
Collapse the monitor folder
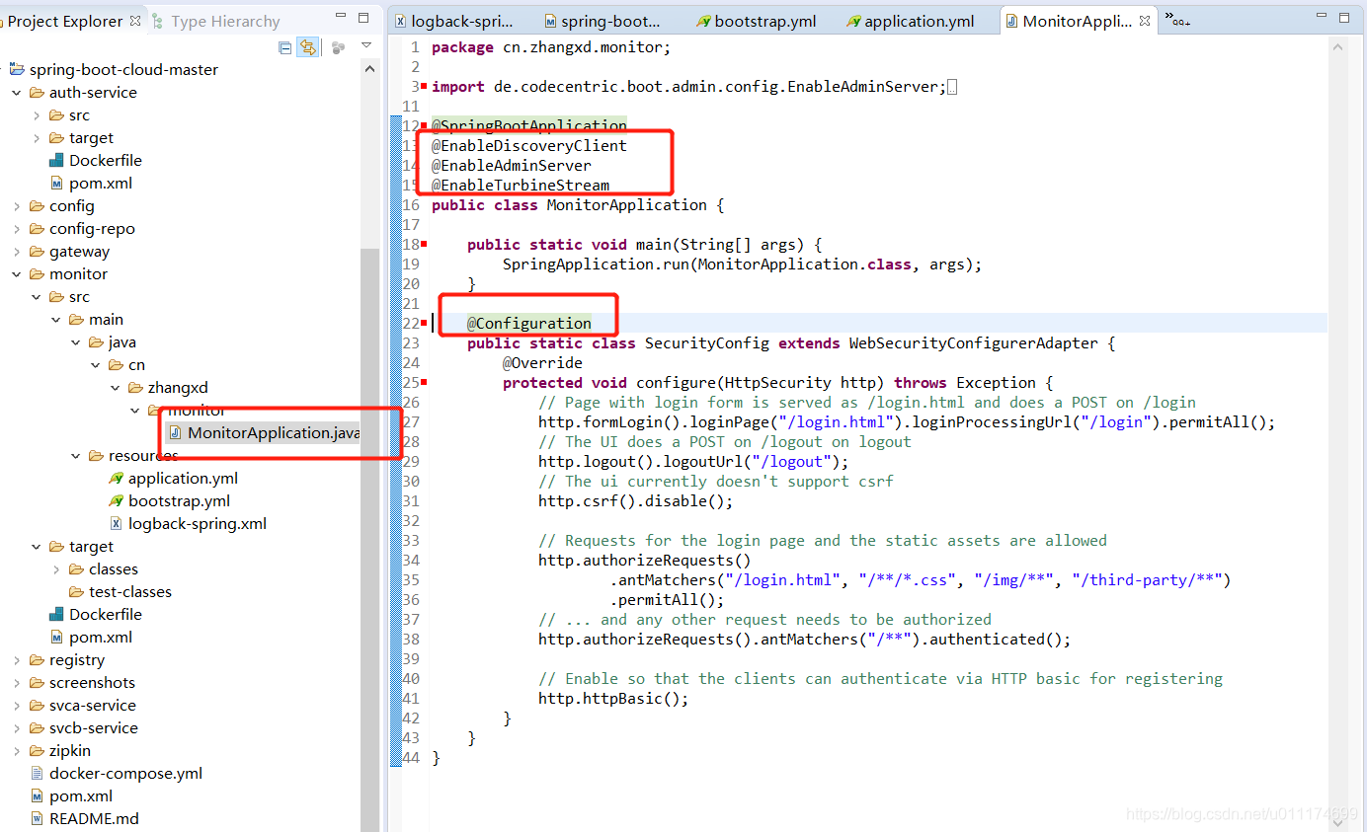[x=17, y=273]
